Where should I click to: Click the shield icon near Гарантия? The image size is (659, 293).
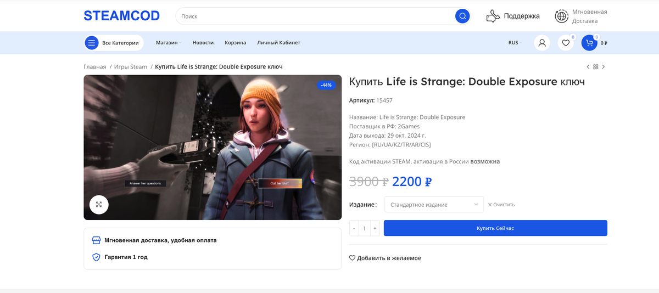point(96,257)
